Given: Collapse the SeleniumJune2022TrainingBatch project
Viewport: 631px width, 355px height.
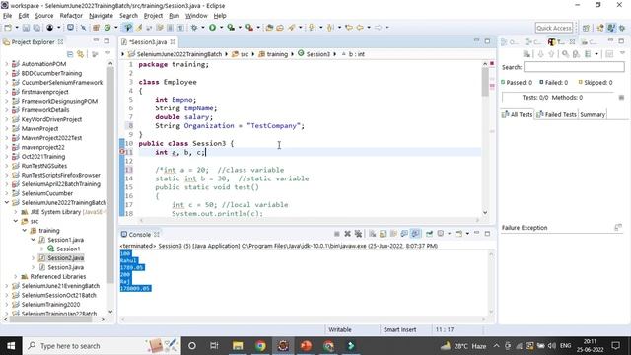Looking at the screenshot, I should tap(7, 203).
